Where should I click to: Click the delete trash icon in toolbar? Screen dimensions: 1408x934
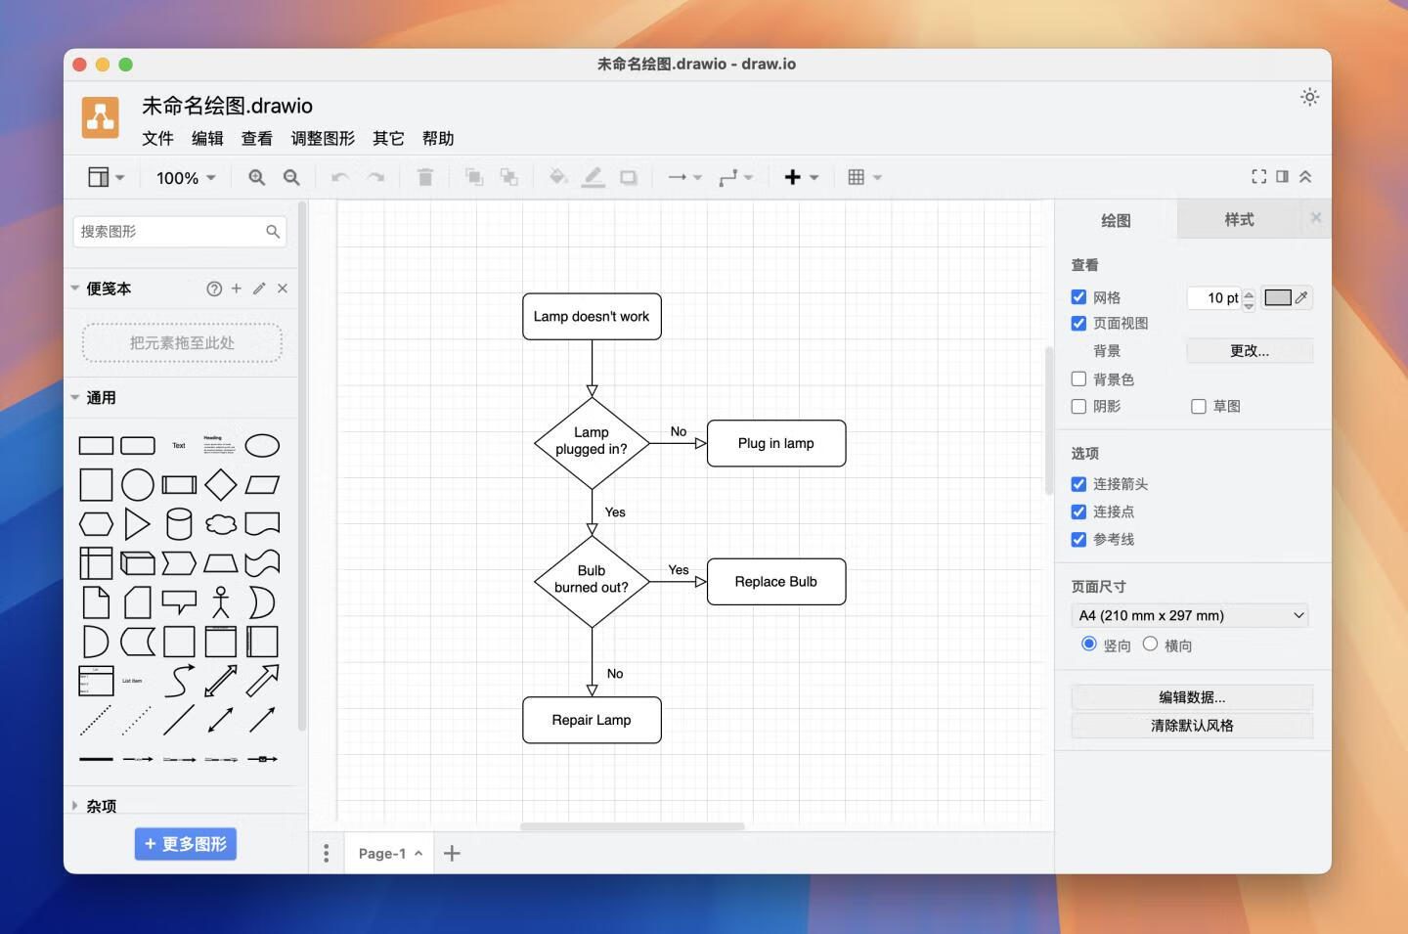(x=424, y=177)
